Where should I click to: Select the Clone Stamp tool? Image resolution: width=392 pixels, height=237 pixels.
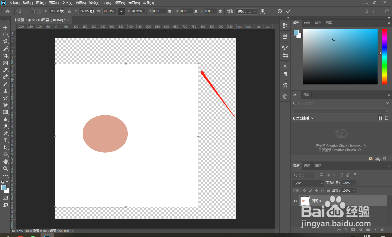click(5, 91)
